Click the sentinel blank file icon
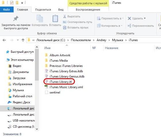 coord(46,92)
